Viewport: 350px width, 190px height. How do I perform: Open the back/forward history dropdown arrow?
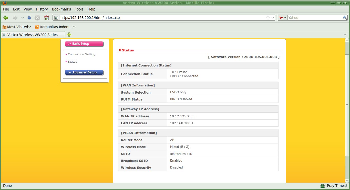pos(23,18)
